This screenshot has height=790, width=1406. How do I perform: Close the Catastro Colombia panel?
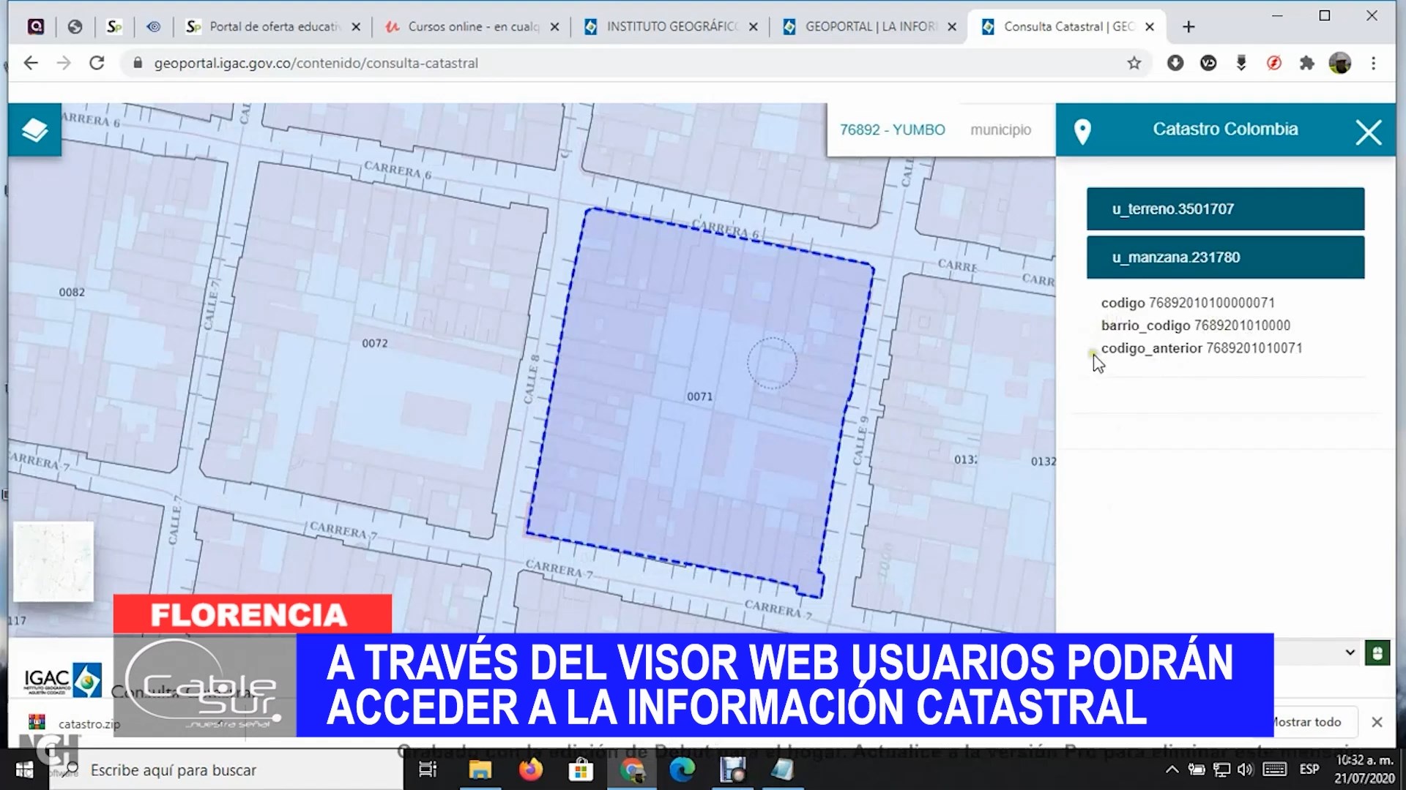point(1368,132)
